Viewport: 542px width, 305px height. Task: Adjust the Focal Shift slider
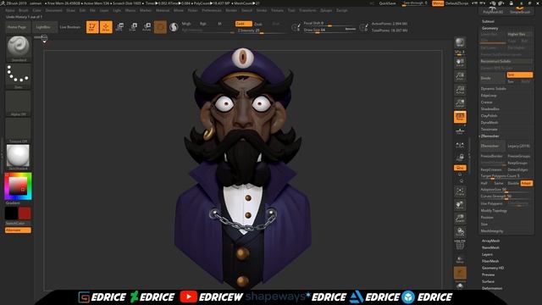[x=329, y=24]
